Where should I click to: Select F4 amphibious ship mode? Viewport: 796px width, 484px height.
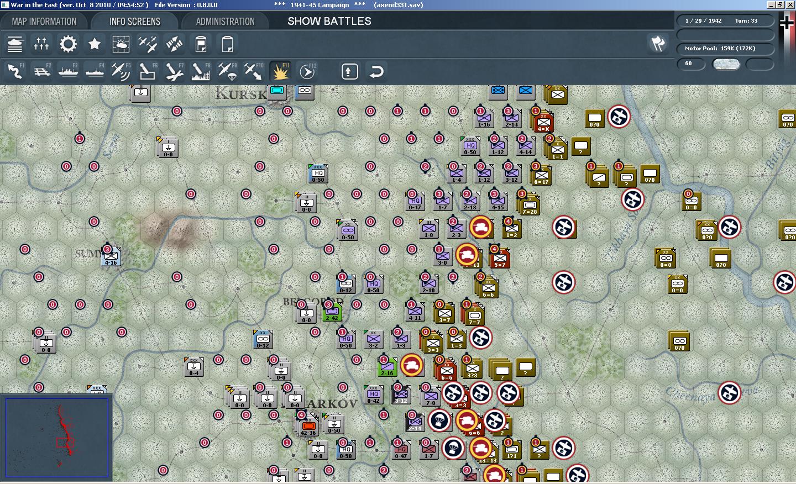coord(95,71)
